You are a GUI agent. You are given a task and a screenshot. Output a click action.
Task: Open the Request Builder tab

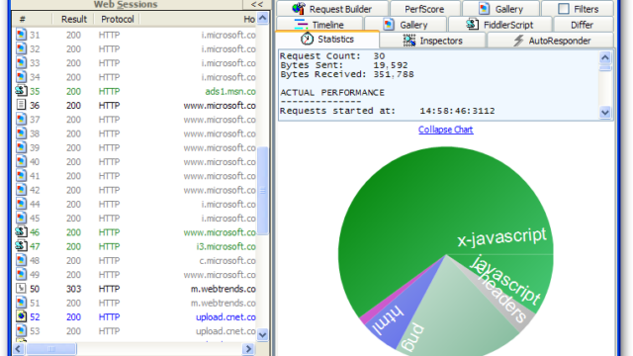(332, 9)
